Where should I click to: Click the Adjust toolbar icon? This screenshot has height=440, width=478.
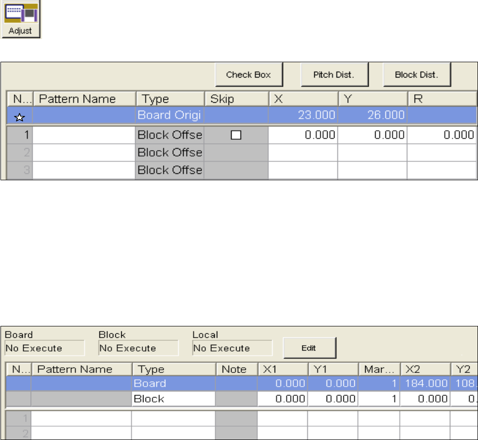(x=21, y=19)
